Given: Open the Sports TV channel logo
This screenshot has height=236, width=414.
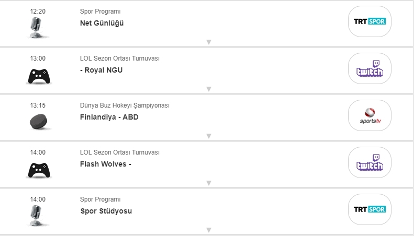Looking at the screenshot, I should (x=370, y=115).
